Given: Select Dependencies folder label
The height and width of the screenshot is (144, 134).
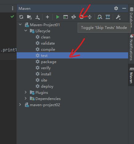Looking at the screenshot, I should pyautogui.click(x=48, y=99).
